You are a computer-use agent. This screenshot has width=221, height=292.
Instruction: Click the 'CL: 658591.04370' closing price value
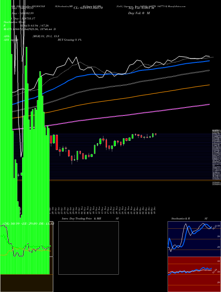pyautogui.click(x=88, y=8)
